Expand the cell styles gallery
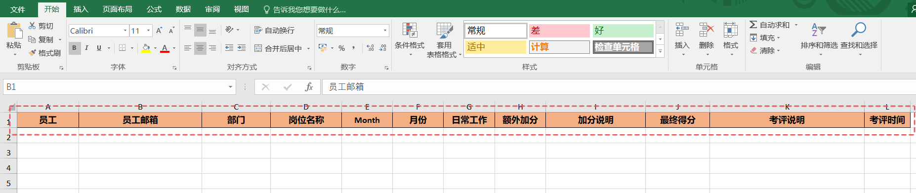Screen dimensions: 916x193 pos(660,51)
